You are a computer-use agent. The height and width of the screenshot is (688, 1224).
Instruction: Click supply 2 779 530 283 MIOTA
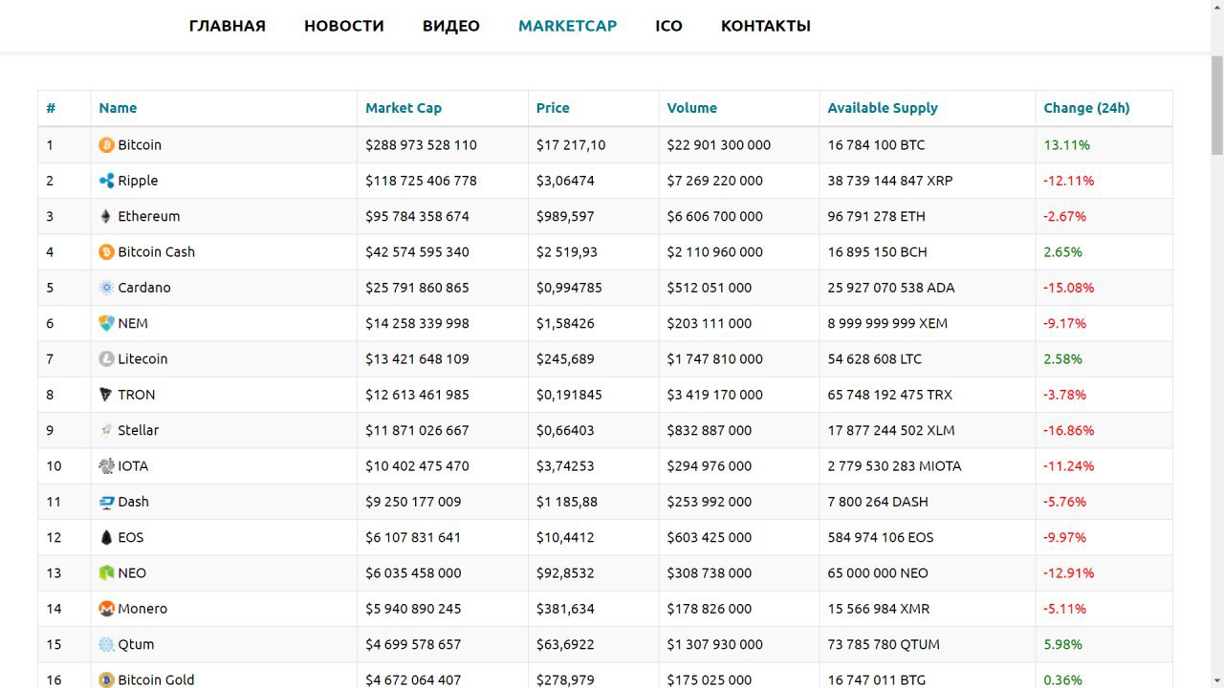click(895, 466)
